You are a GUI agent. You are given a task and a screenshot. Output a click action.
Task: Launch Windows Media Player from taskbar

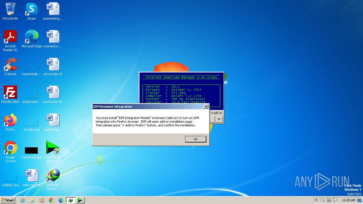pos(42,200)
